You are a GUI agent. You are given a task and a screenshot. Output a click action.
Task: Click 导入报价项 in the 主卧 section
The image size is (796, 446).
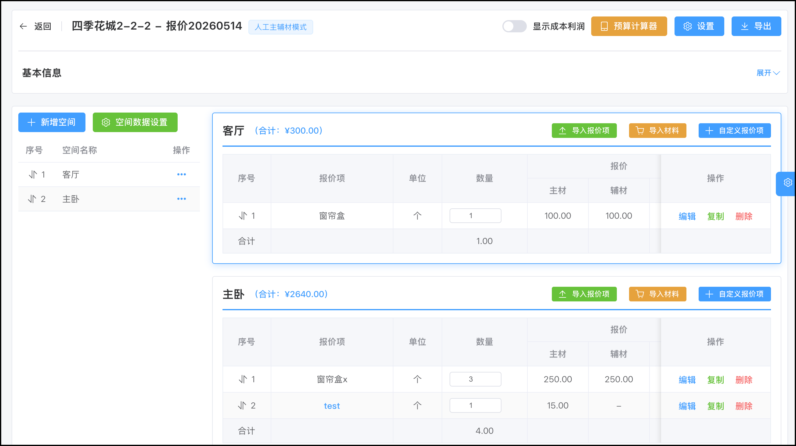tap(584, 294)
